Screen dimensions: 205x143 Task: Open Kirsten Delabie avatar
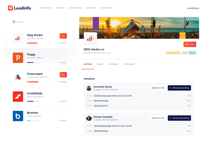(89, 118)
